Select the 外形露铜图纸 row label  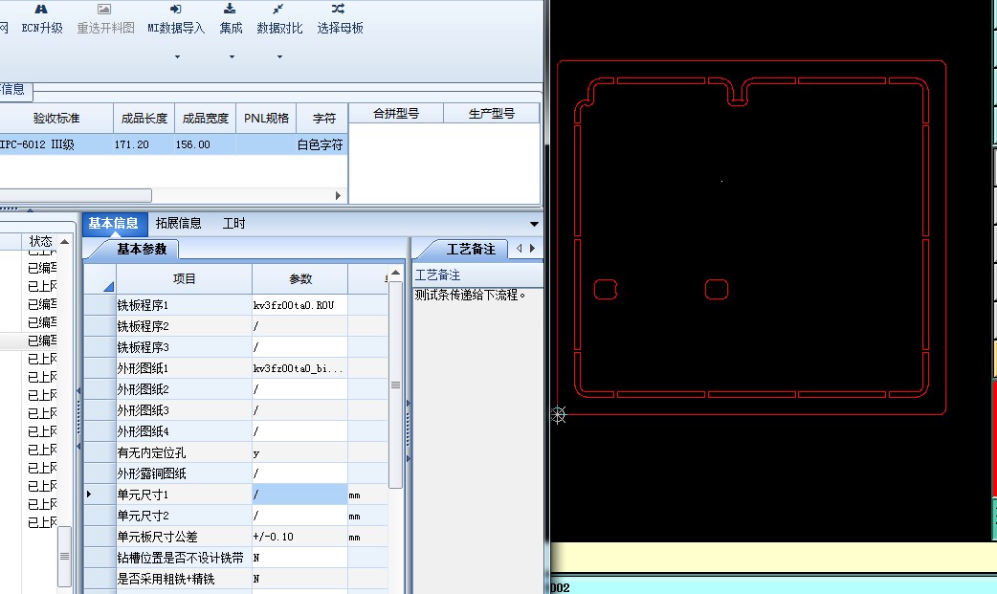(185, 473)
